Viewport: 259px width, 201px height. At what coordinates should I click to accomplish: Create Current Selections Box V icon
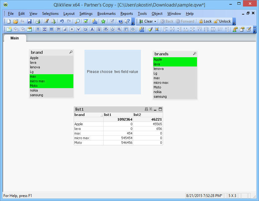click(79, 29)
